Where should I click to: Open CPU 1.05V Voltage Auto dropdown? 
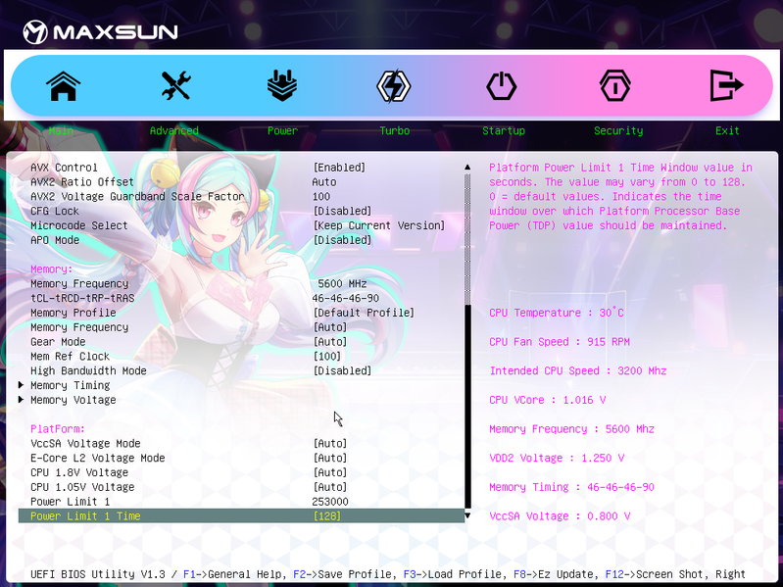(330, 487)
